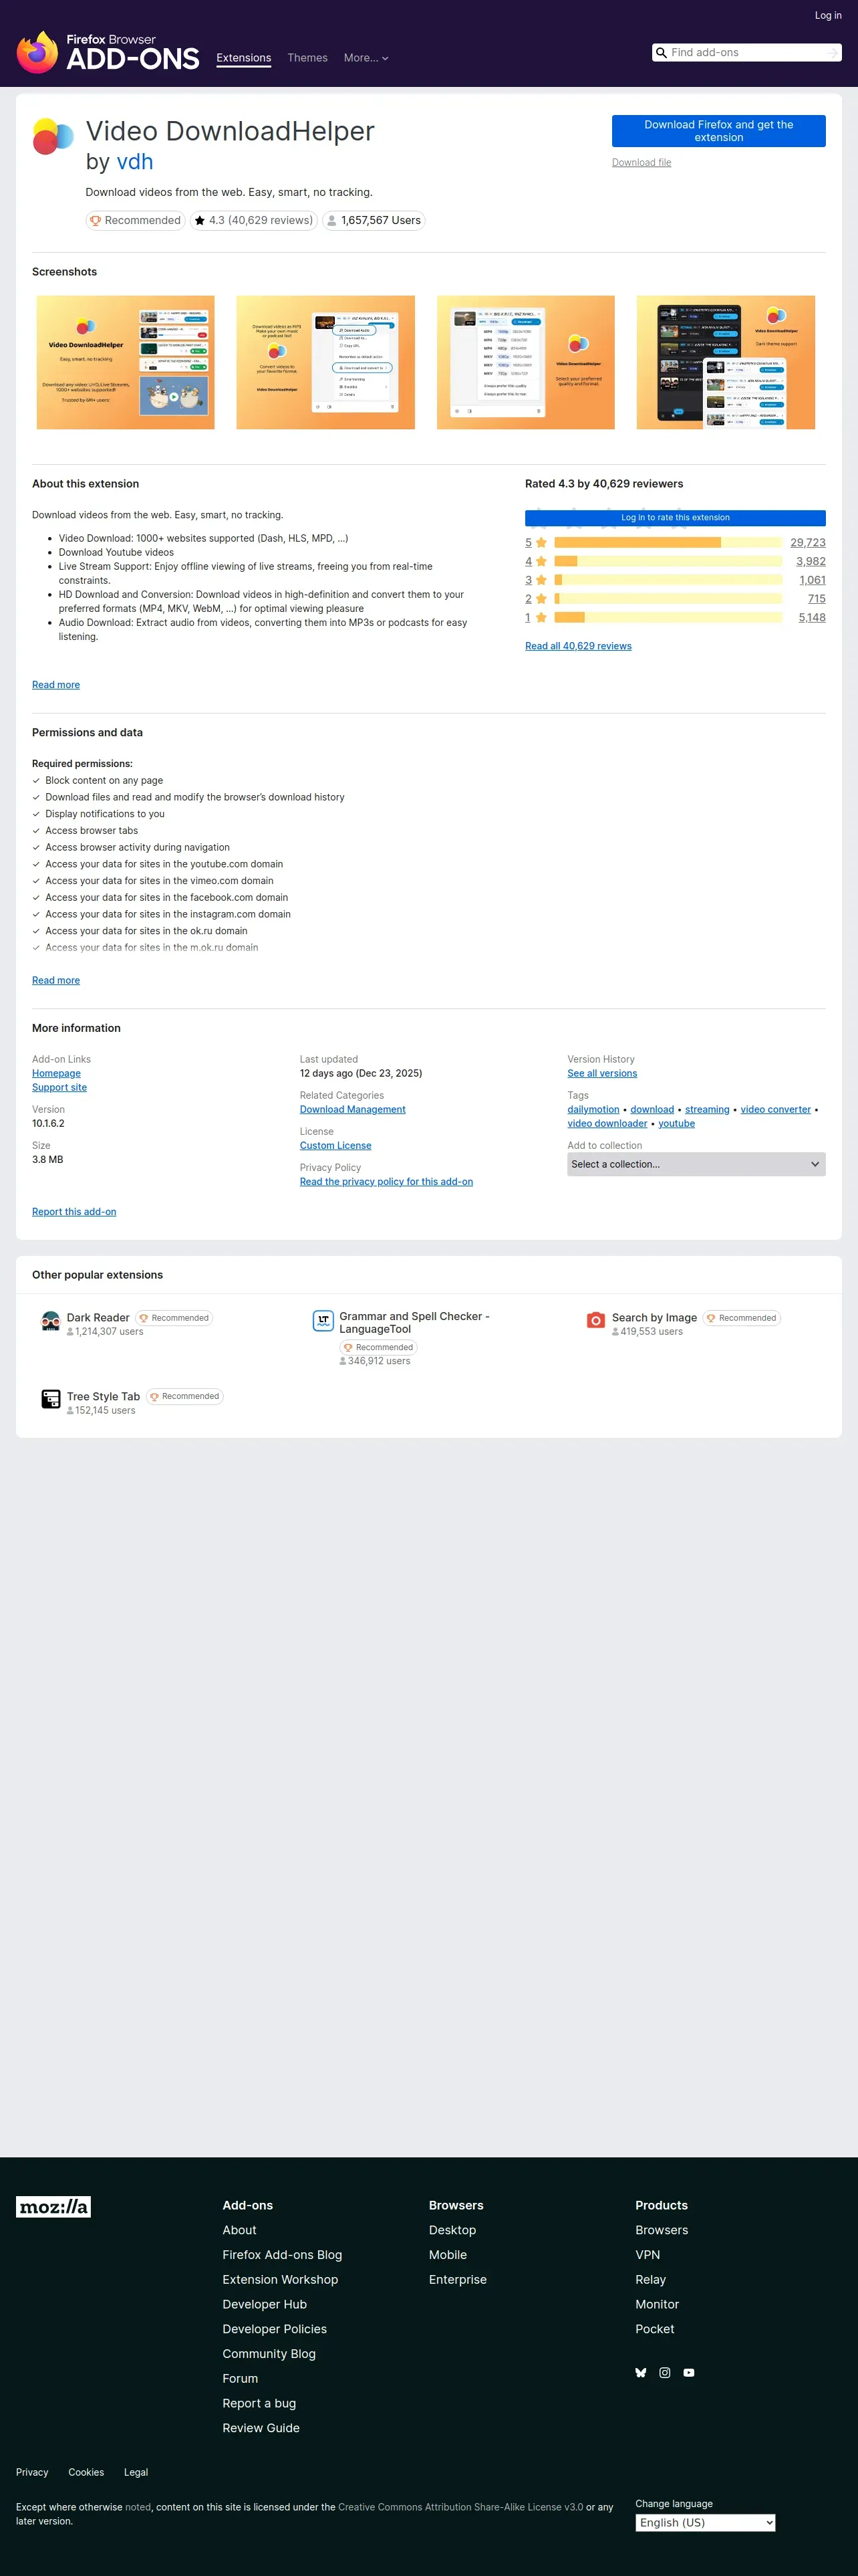This screenshot has width=858, height=2576.
Task: Focus the Find add-ons search field
Action: pos(747,53)
